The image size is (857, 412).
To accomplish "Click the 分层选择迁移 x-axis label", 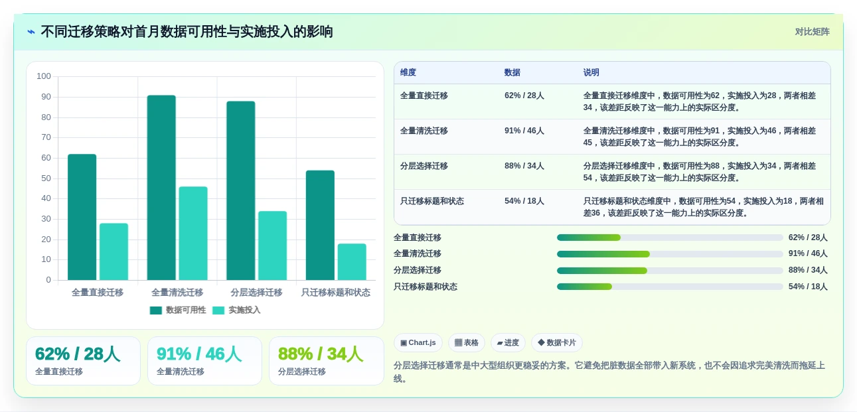I will tap(256, 293).
